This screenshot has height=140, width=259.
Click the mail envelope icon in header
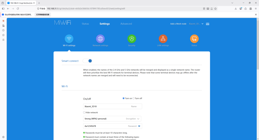tap(208, 24)
